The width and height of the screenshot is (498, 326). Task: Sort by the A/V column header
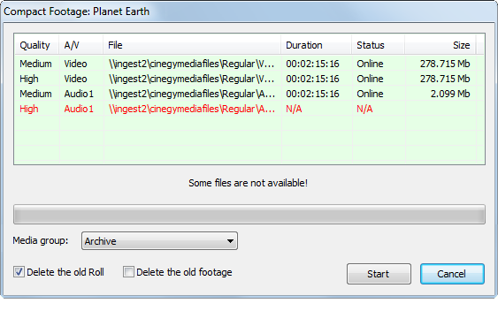pos(81,45)
